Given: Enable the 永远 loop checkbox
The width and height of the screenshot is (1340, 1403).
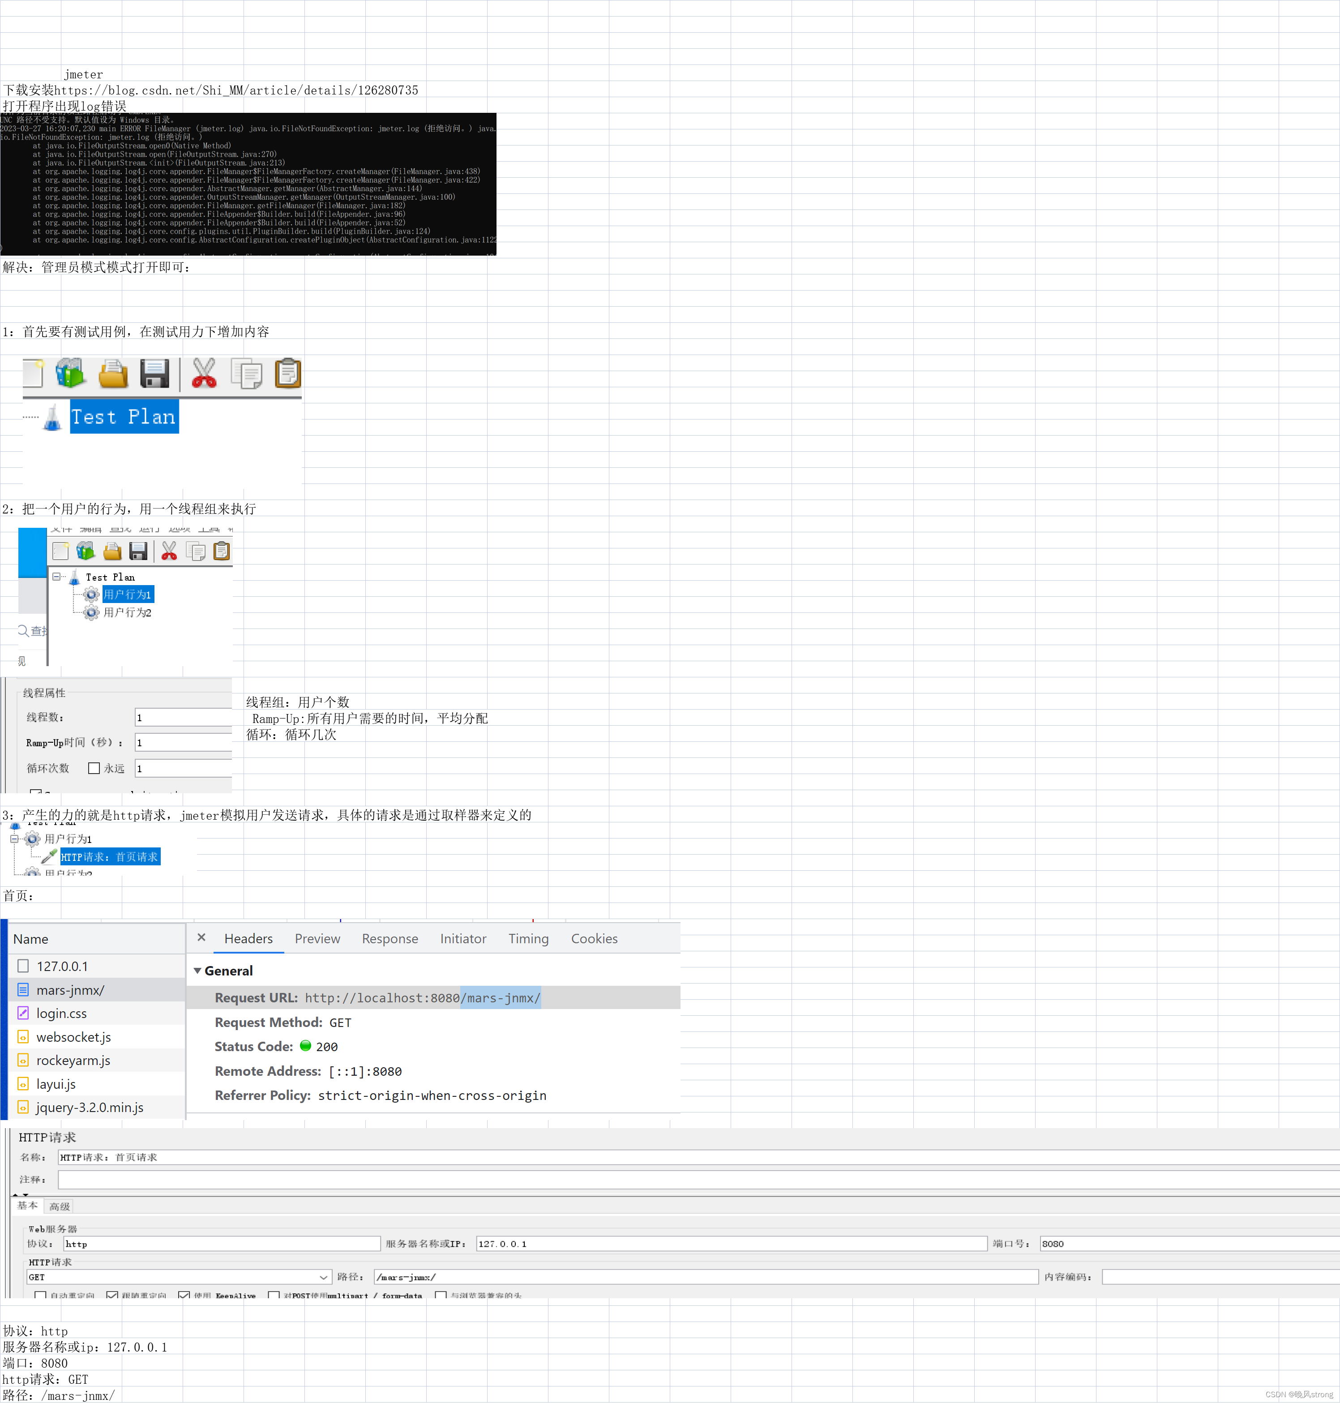Looking at the screenshot, I should pyautogui.click(x=94, y=768).
